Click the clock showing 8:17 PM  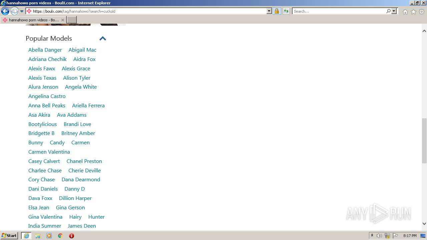(x=410, y=236)
